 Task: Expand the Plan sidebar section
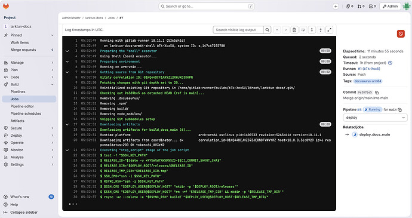click(29, 70)
